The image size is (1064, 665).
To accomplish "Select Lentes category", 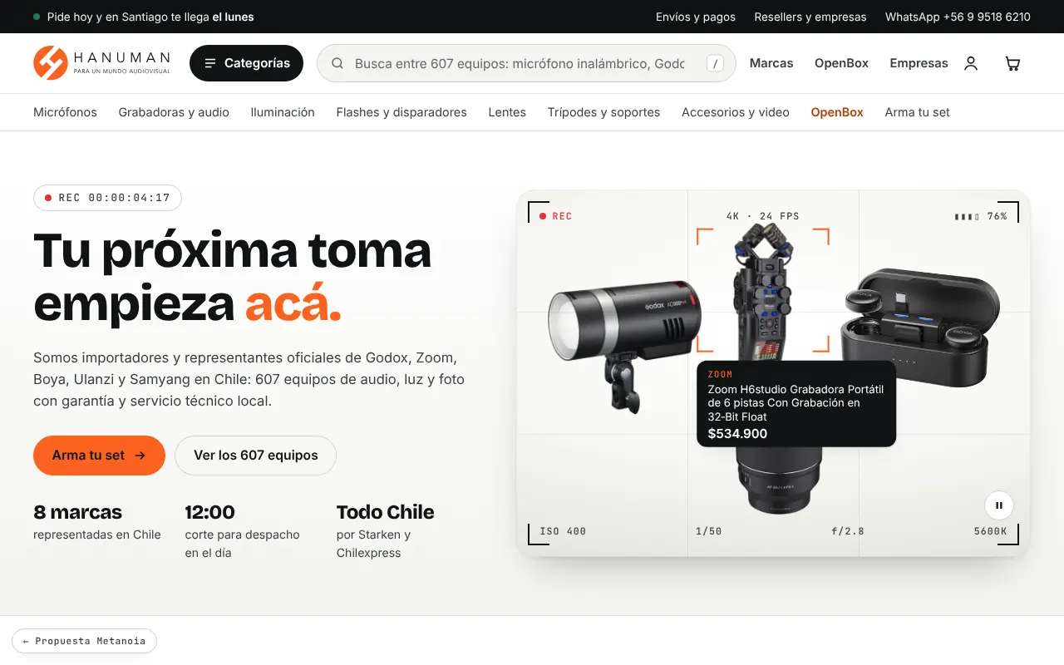I will click(507, 112).
